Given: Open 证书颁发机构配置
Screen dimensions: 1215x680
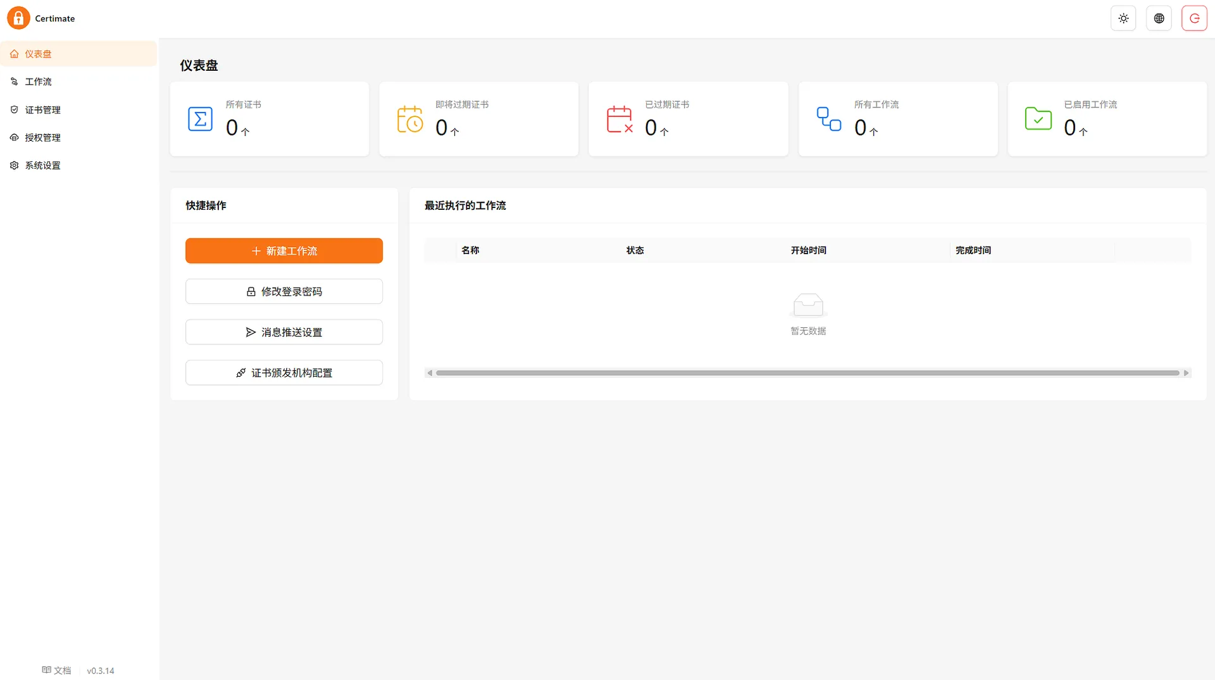Looking at the screenshot, I should click(x=283, y=372).
